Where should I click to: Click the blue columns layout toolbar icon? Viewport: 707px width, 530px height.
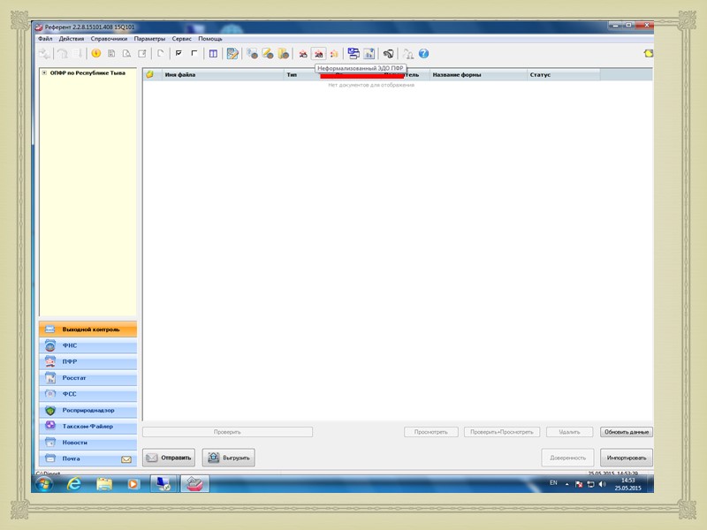[x=213, y=54]
